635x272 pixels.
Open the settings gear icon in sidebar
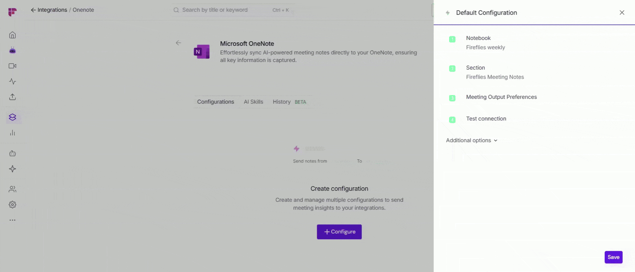13,205
